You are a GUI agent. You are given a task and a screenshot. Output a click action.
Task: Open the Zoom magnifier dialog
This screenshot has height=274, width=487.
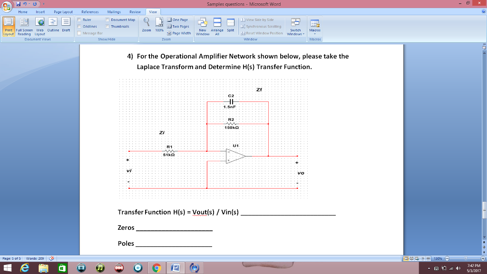click(x=147, y=23)
